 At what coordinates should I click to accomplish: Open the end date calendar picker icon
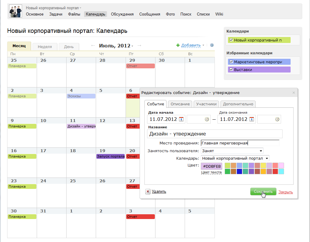(252, 119)
